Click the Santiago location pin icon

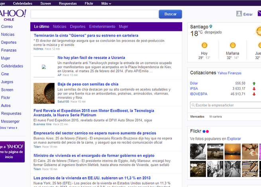pos(211,26)
